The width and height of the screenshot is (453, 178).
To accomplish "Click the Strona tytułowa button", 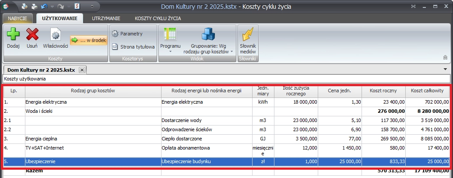I will coord(133,47).
